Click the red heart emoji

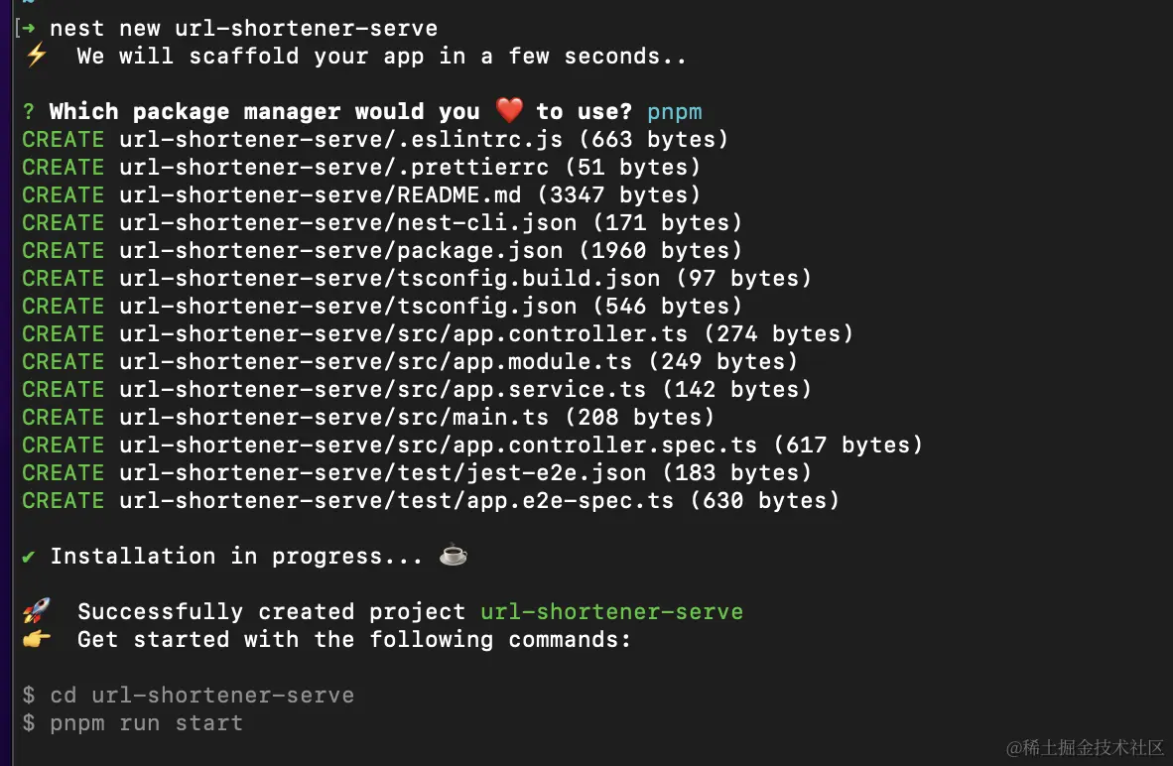point(508,111)
